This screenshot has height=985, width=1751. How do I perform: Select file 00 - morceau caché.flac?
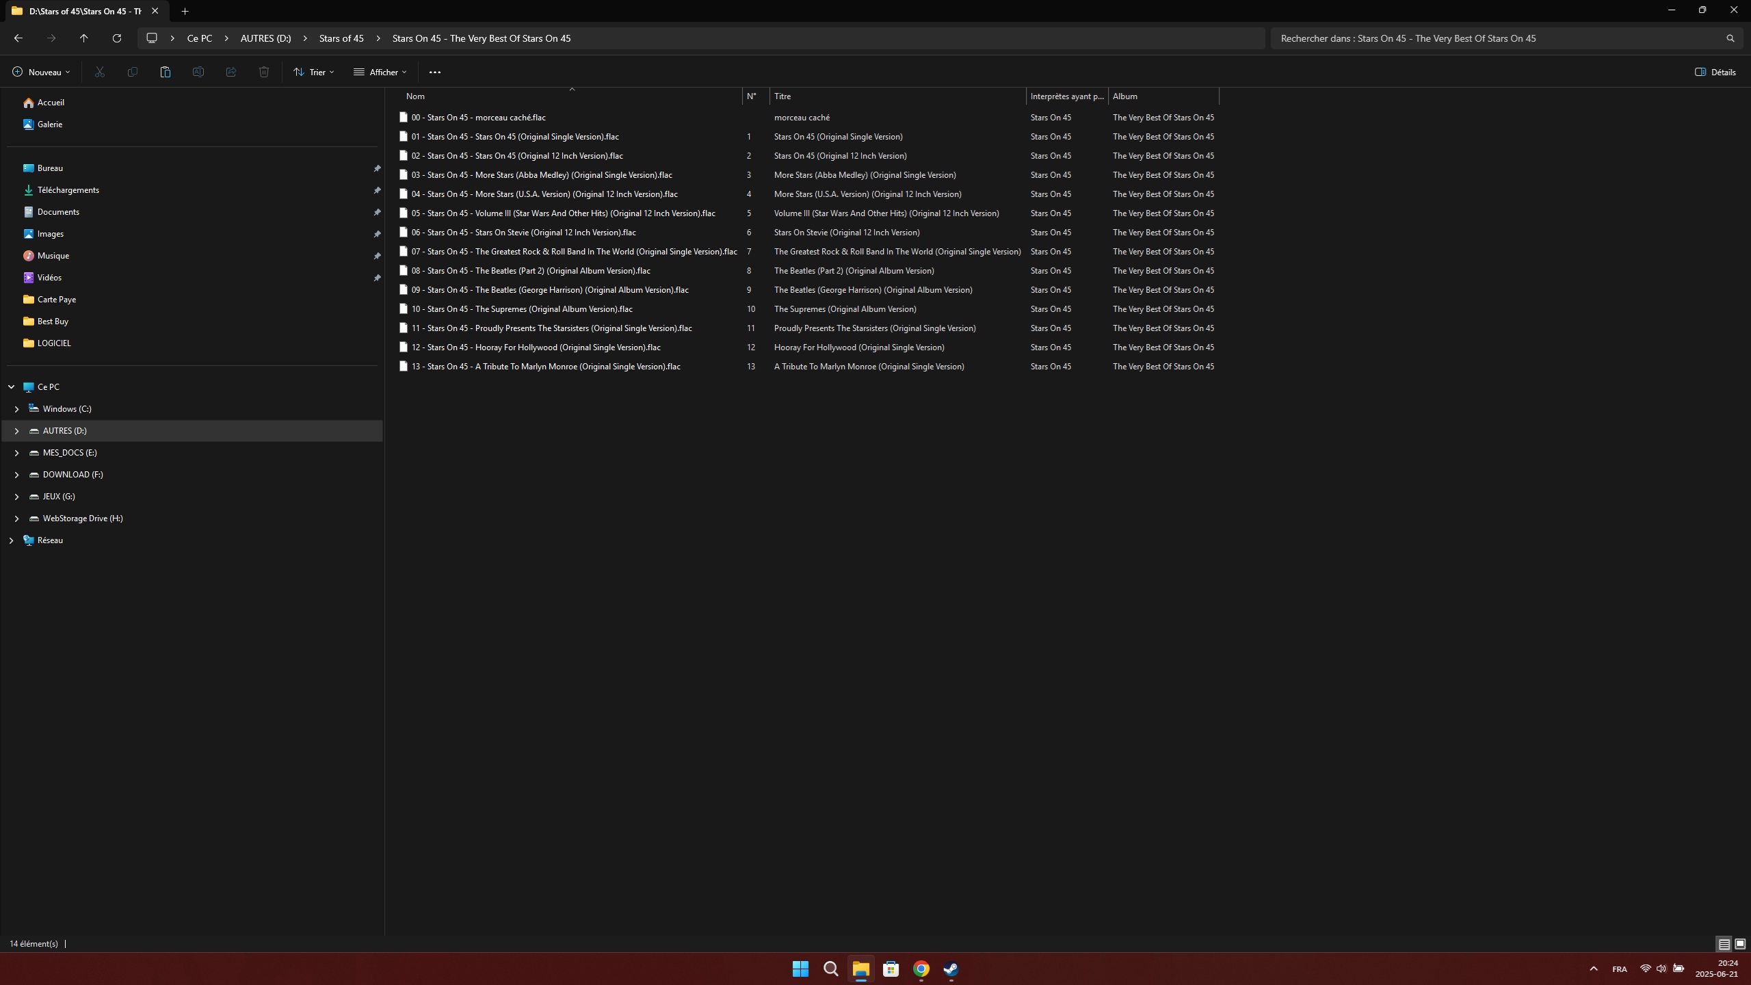pyautogui.click(x=478, y=118)
